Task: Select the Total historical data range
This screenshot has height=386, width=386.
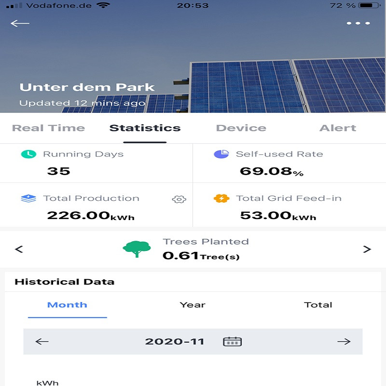Action: tap(318, 305)
